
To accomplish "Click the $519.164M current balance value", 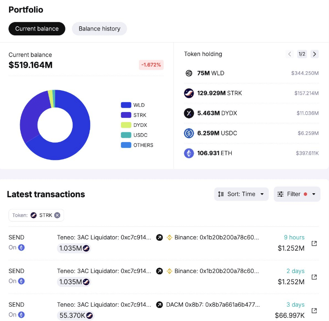I will tap(30, 65).
